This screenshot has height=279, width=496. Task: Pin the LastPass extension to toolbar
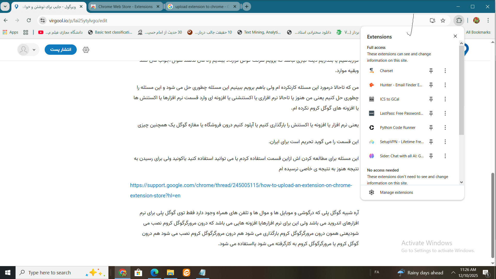pos(431,113)
